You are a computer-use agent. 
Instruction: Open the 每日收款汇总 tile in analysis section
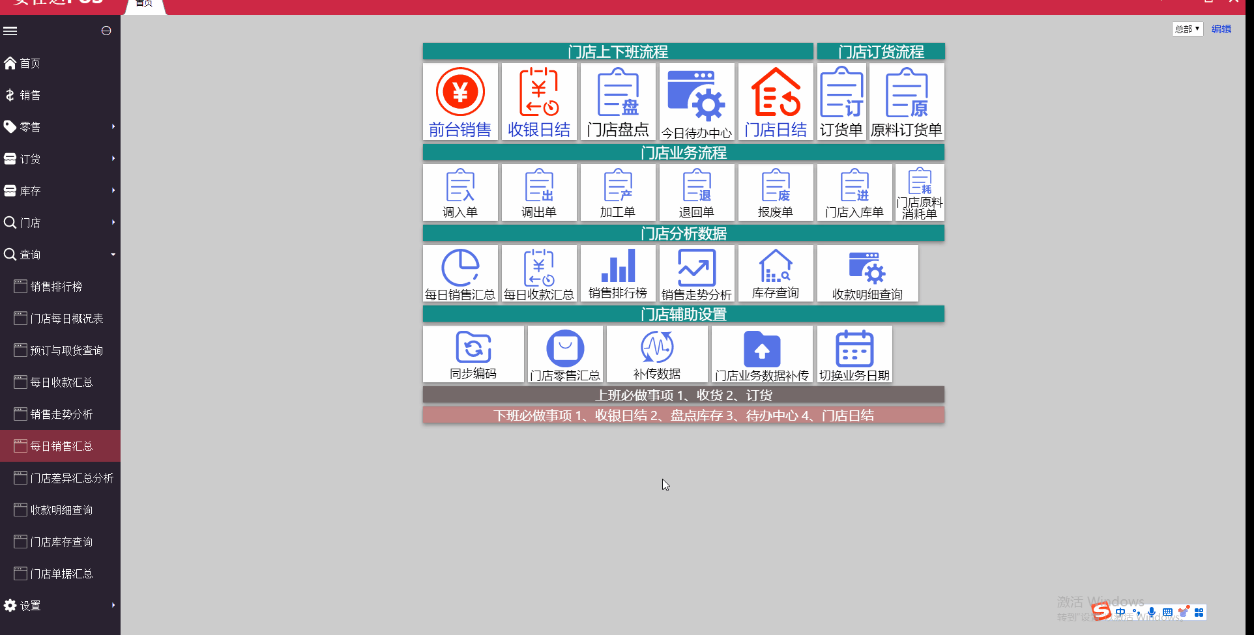[539, 274]
